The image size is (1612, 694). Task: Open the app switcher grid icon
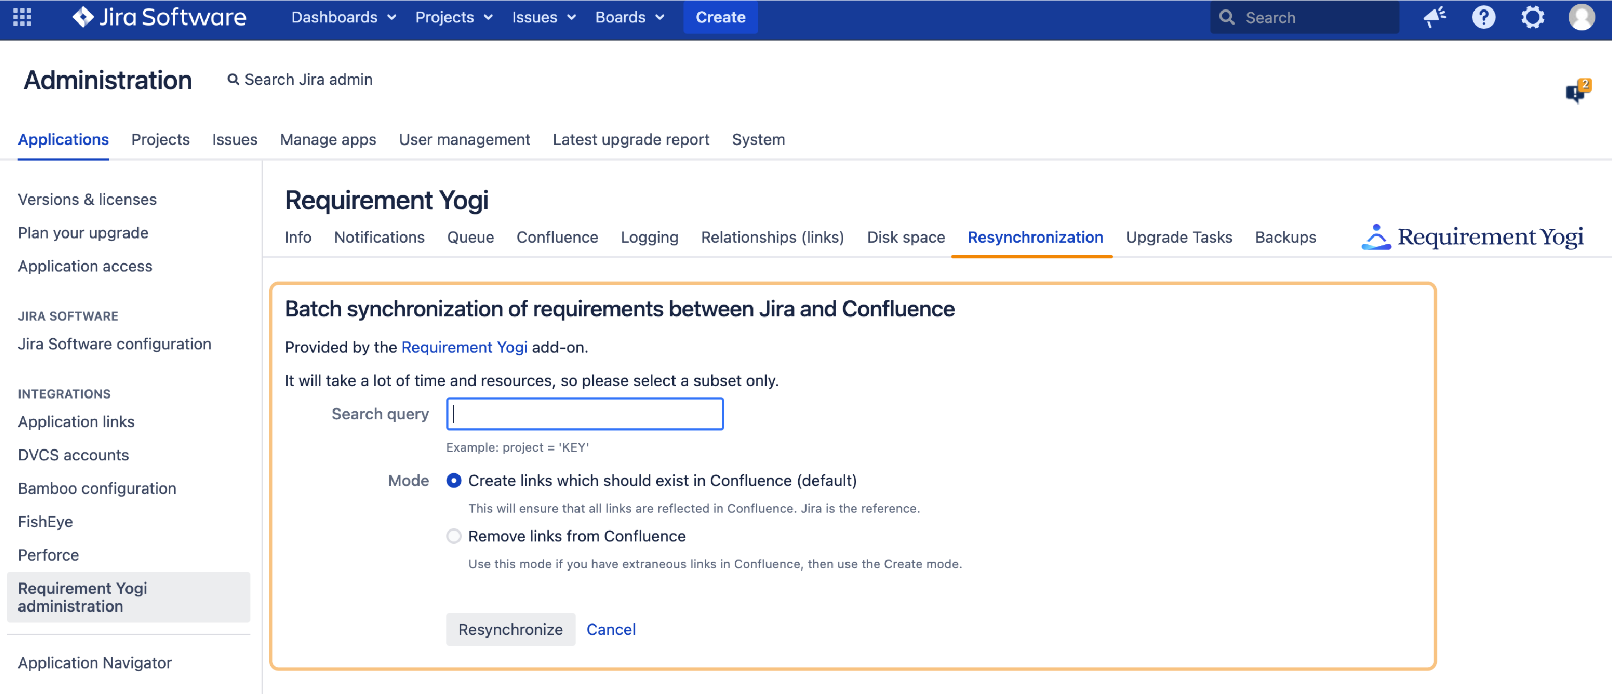pyautogui.click(x=21, y=17)
